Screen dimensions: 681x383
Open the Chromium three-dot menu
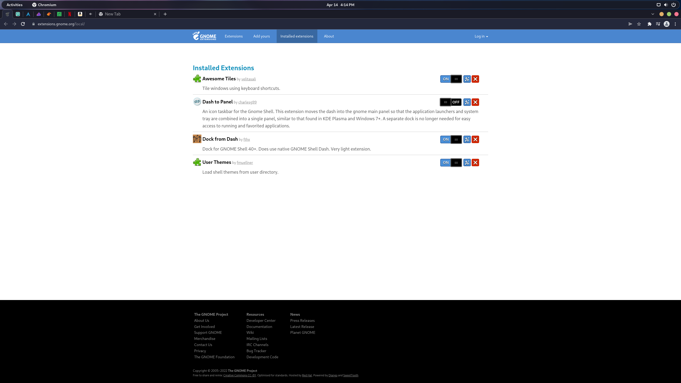[675, 24]
